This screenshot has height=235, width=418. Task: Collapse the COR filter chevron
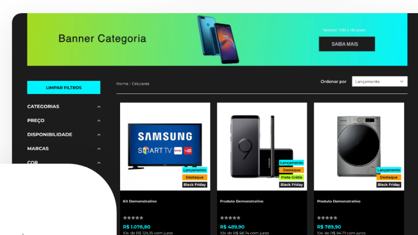point(99,163)
